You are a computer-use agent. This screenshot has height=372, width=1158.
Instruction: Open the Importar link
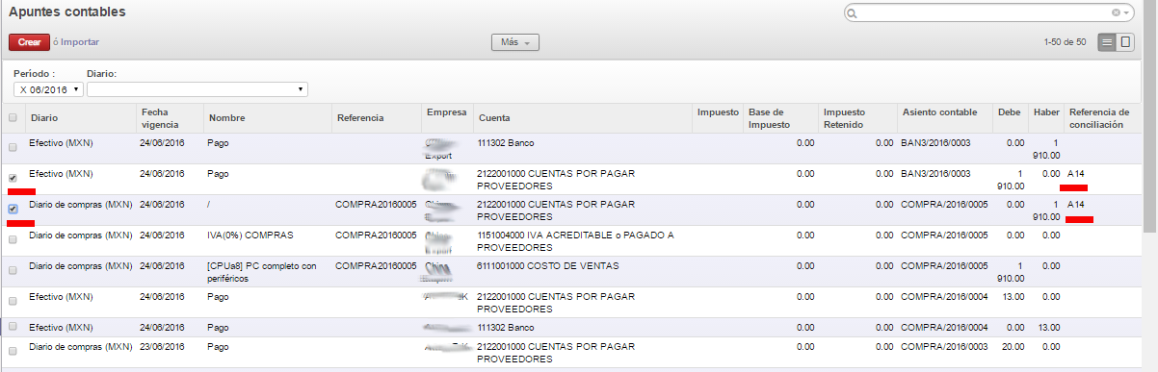[79, 42]
